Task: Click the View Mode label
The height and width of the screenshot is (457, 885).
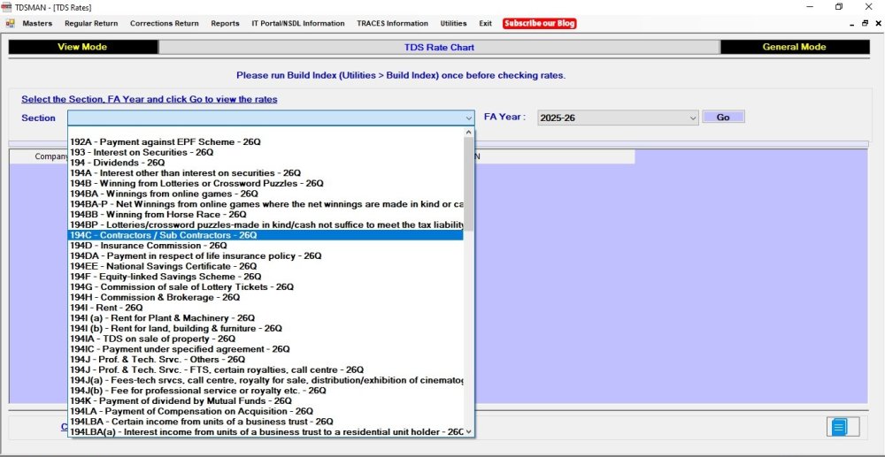Action: pyautogui.click(x=82, y=47)
